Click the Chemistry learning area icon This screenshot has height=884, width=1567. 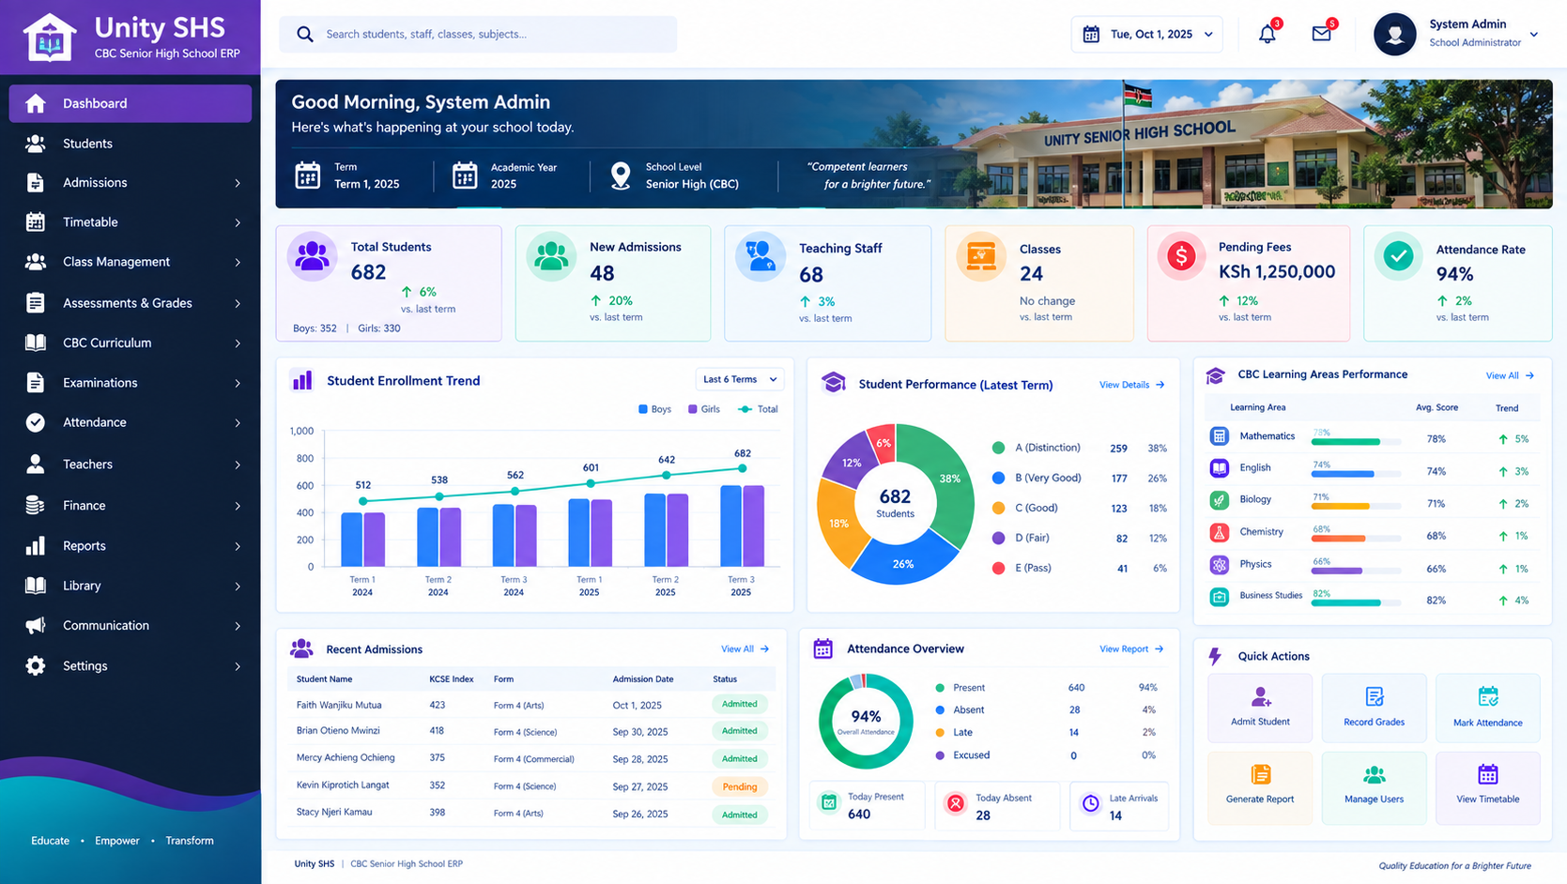tap(1219, 532)
